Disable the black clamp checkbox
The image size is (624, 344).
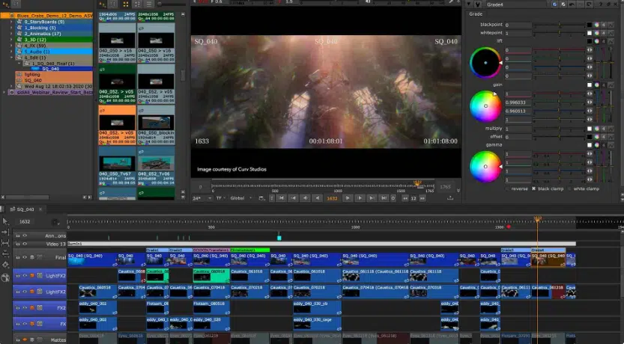pos(533,188)
